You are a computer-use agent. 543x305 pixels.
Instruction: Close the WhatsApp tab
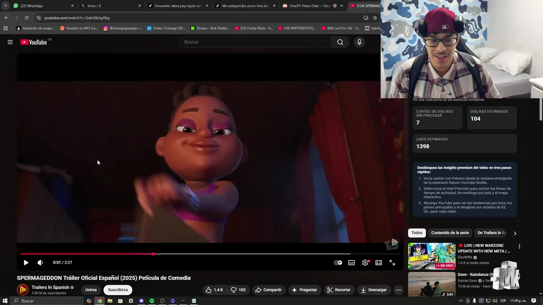click(x=72, y=6)
